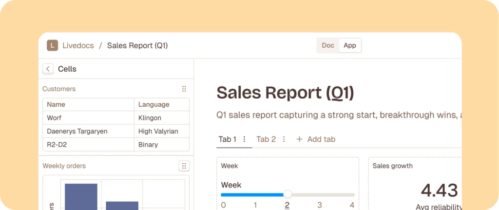Select Tab 2
The height and width of the screenshot is (210, 499).
coord(266,139)
